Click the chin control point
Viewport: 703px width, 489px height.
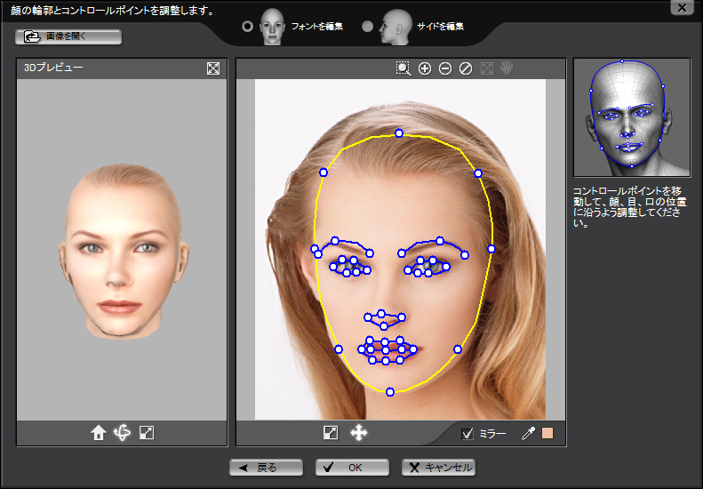[390, 392]
